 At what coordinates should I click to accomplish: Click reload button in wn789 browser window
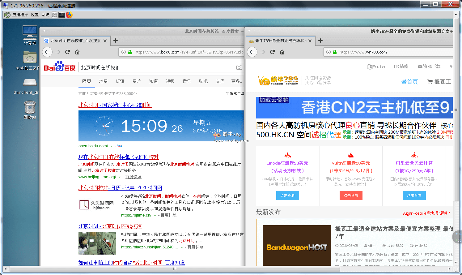[x=272, y=52]
